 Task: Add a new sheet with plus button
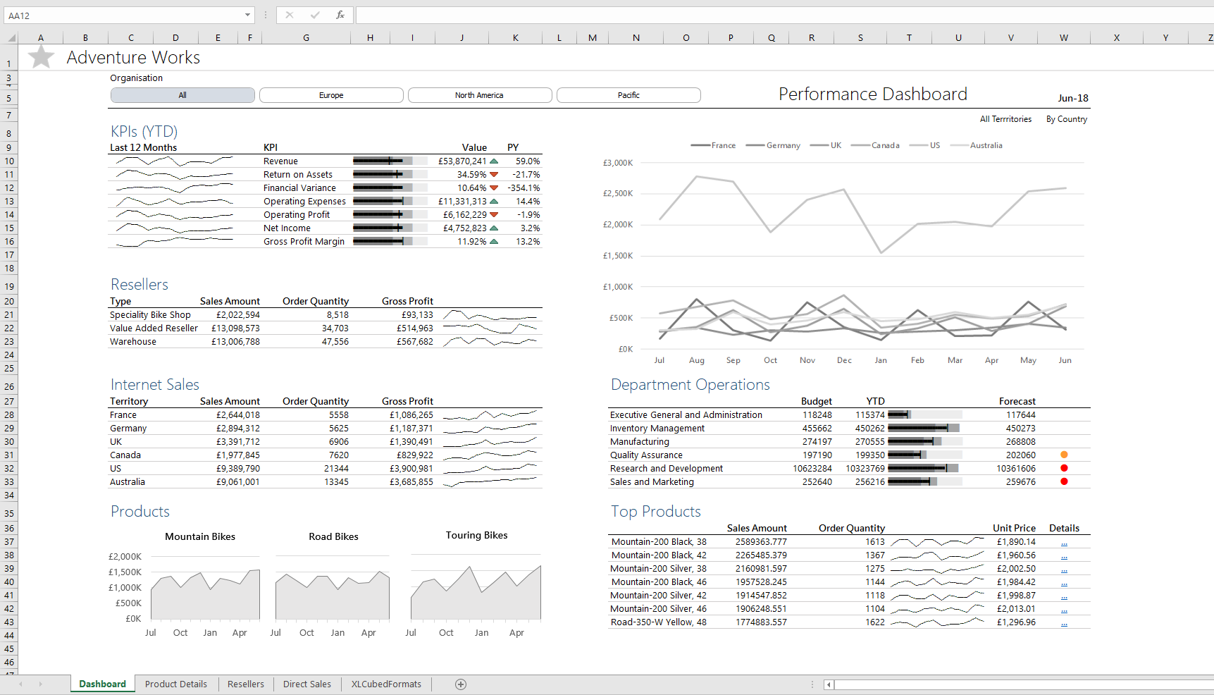point(461,684)
